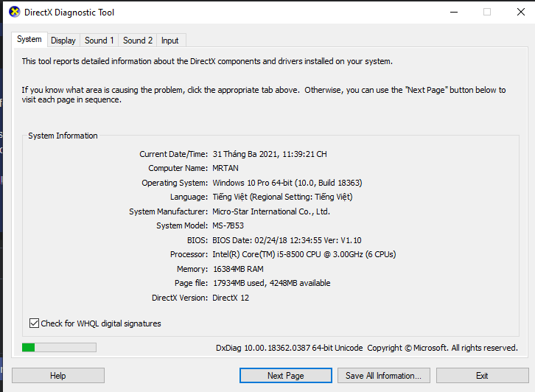This screenshot has height=392, width=535.
Task: Click the Help button
Action: [x=58, y=375]
